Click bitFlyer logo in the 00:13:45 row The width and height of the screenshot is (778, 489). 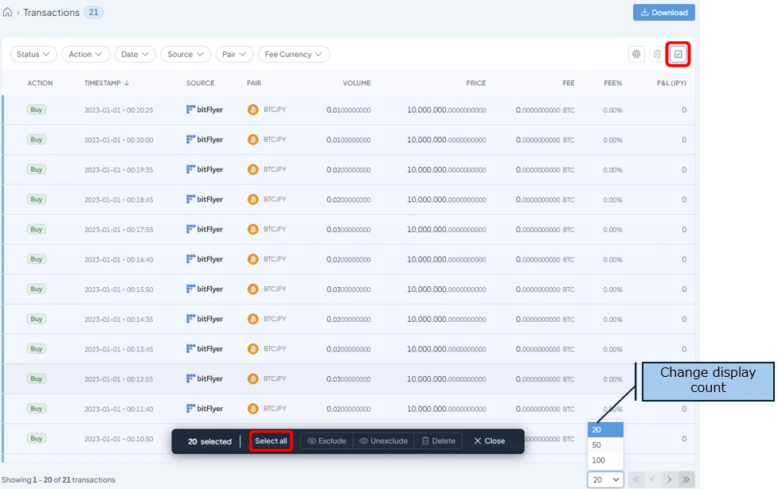pos(205,349)
